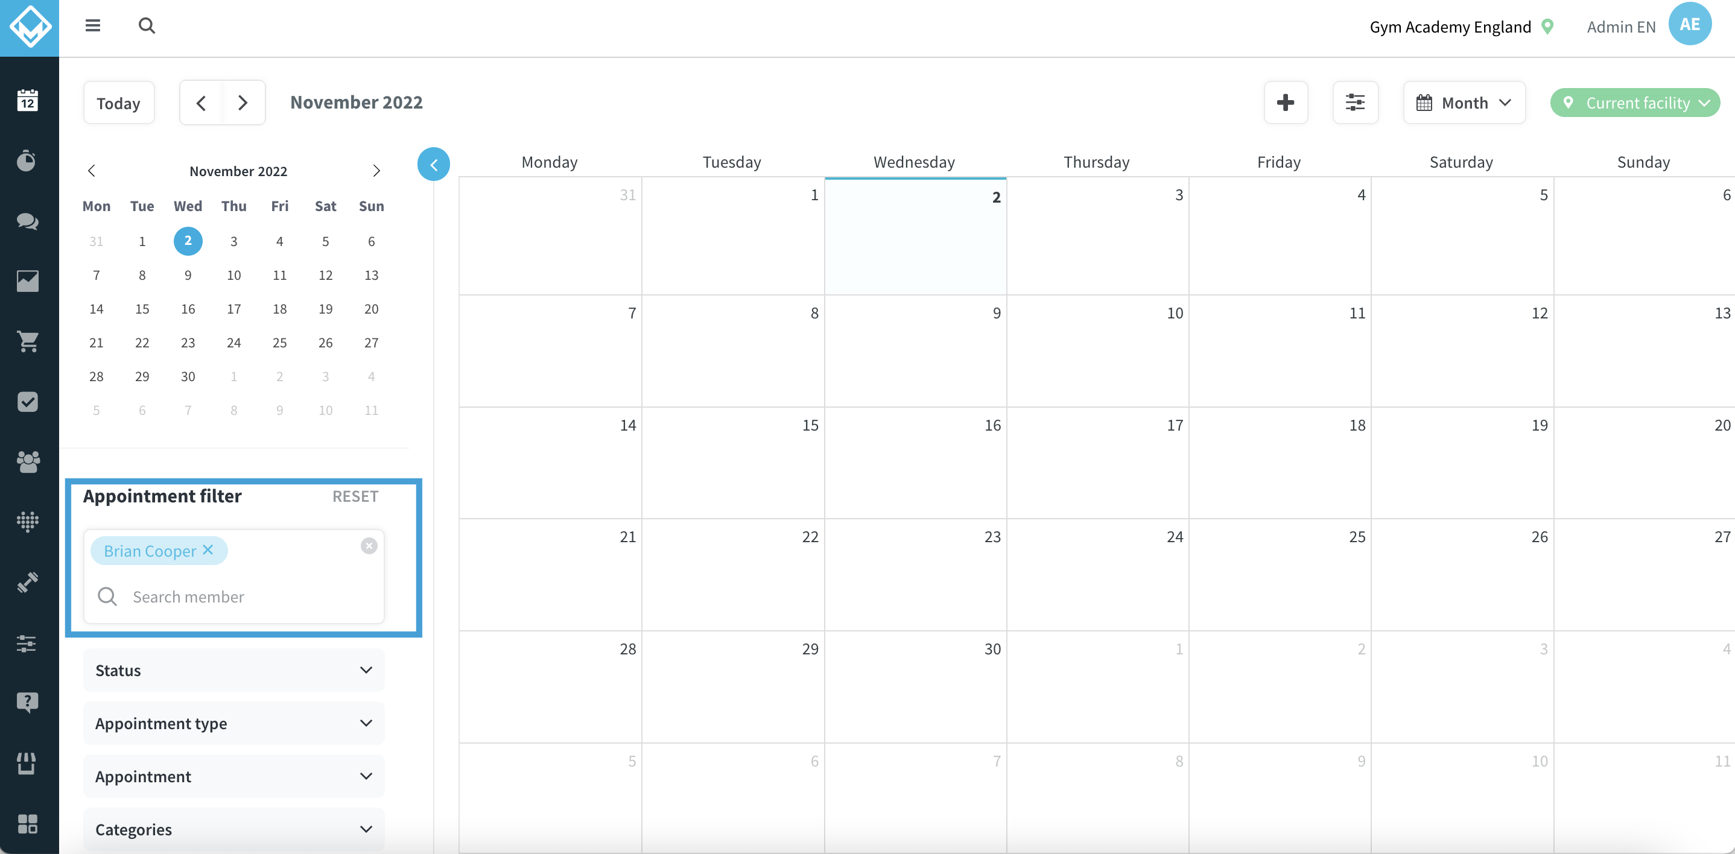Clear all selected members in filter
Image resolution: width=1735 pixels, height=854 pixels.
pos(369,546)
